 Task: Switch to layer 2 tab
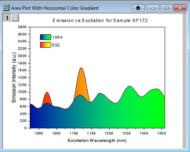point(15,18)
